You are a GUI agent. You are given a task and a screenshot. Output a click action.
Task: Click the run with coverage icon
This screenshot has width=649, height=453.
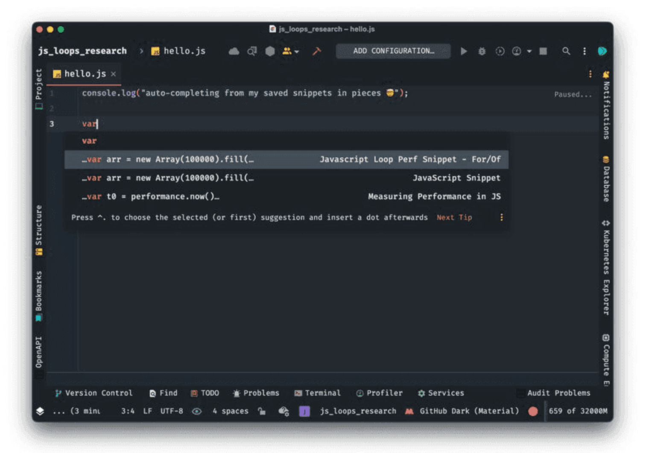500,51
